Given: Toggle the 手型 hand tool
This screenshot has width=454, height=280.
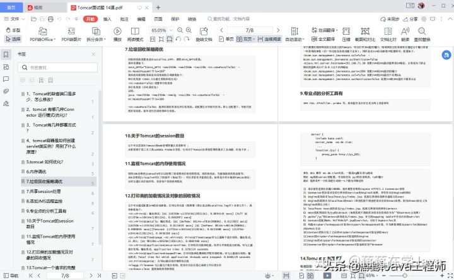Looking at the screenshot, I should [13, 30].
